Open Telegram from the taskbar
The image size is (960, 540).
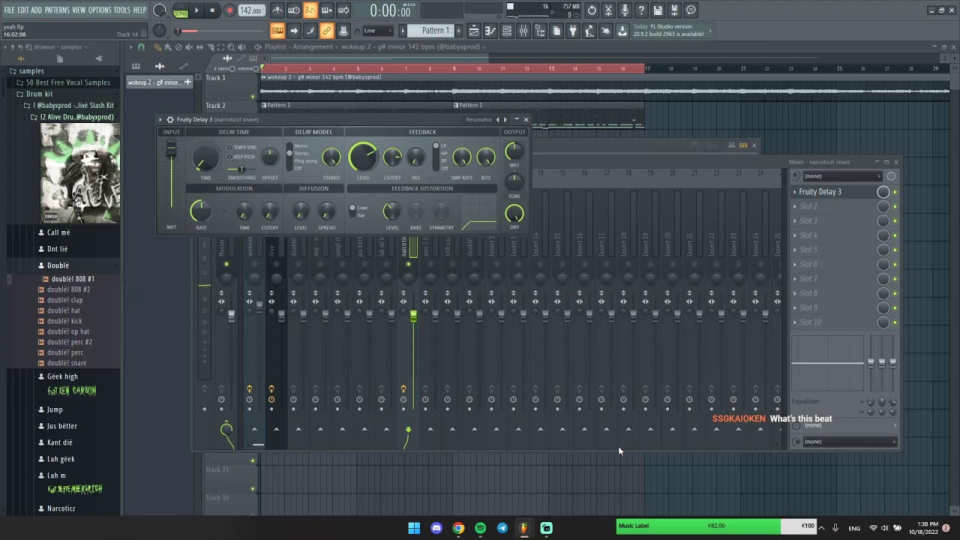[x=502, y=528]
